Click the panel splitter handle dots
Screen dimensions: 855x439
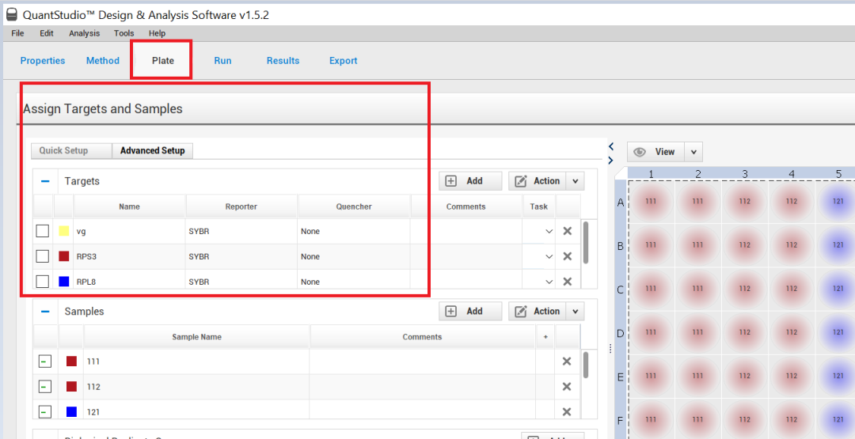(x=610, y=348)
